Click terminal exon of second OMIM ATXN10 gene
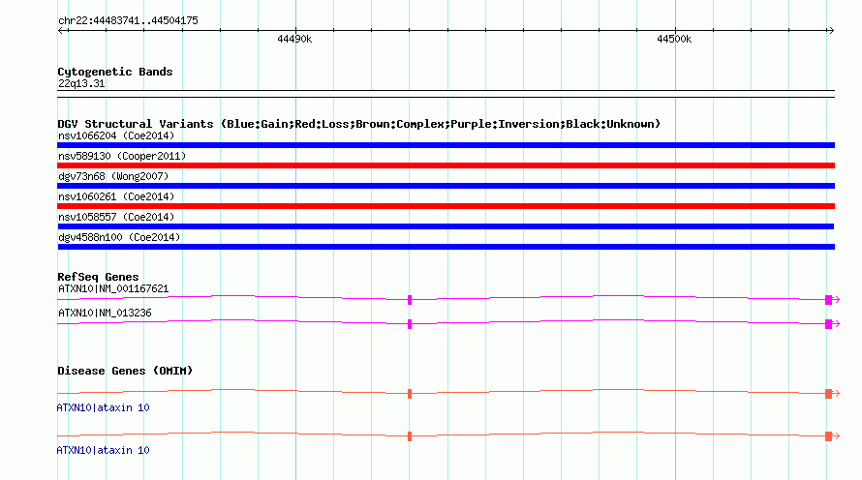 pos(828,436)
